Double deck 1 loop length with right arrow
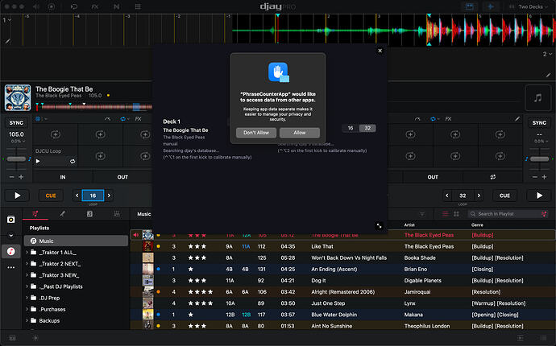The width and height of the screenshot is (556, 346). click(109, 196)
